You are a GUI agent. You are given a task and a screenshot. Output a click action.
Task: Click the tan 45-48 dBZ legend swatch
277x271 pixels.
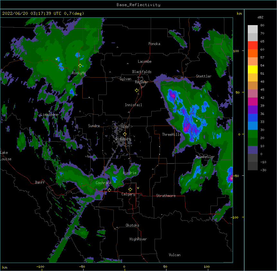click(253, 85)
